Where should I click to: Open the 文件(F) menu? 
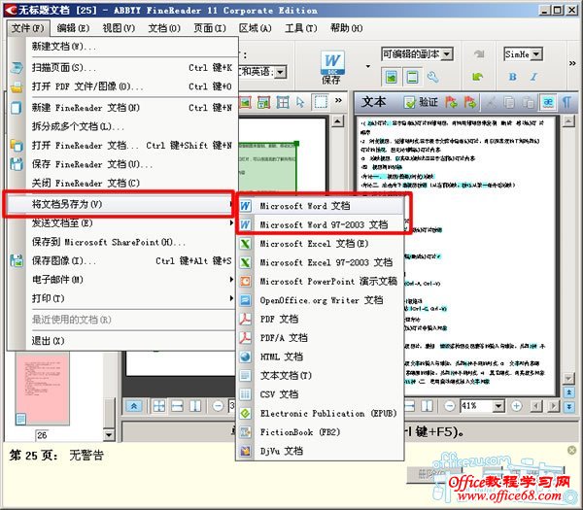click(27, 28)
